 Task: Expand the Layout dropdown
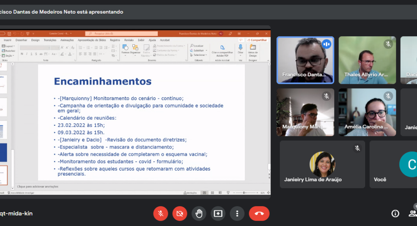9,46
